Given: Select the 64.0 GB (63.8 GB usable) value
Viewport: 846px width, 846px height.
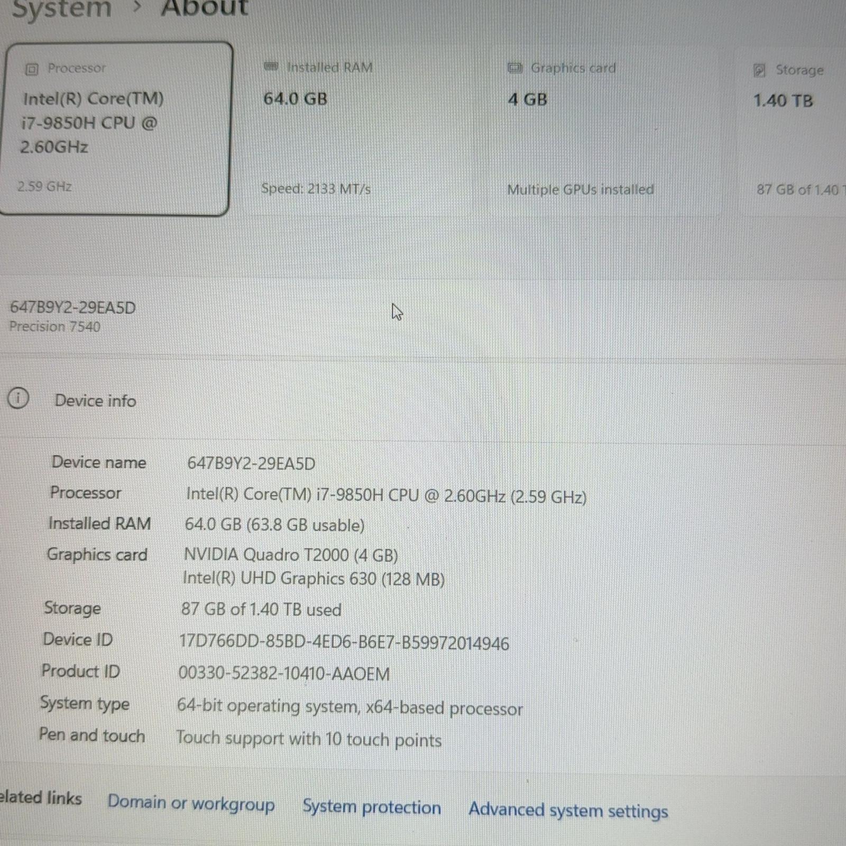Looking at the screenshot, I should tap(274, 525).
